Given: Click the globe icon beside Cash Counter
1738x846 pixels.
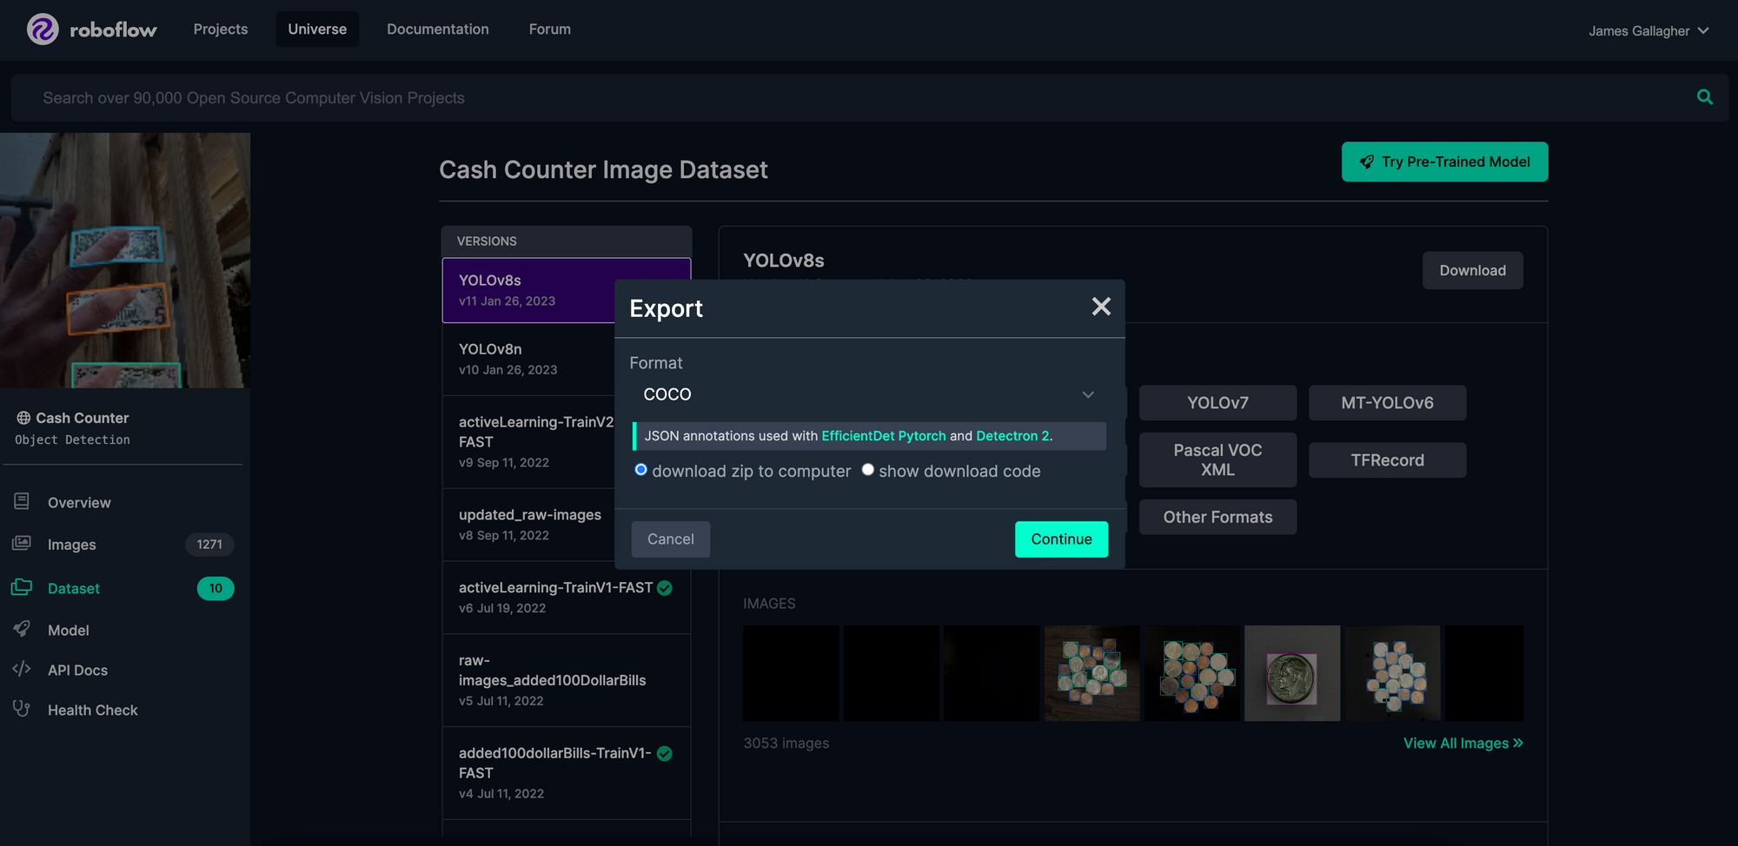Looking at the screenshot, I should [23, 418].
